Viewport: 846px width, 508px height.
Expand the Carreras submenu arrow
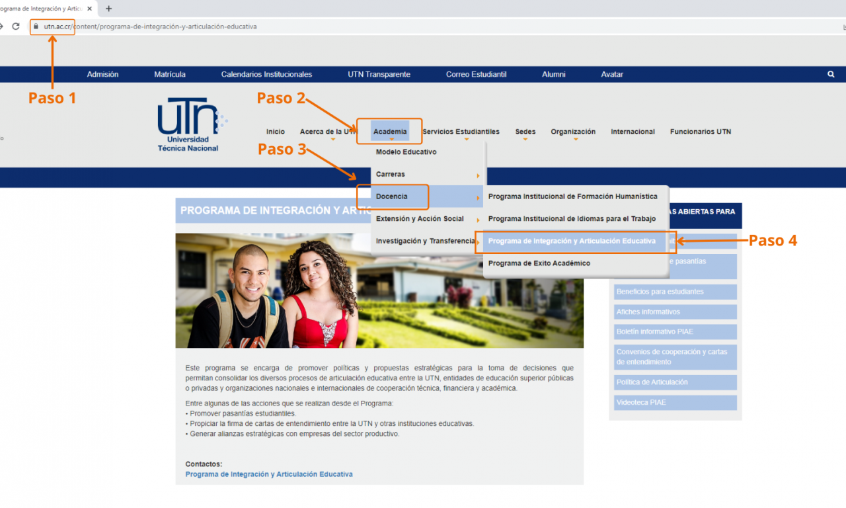[x=478, y=175]
